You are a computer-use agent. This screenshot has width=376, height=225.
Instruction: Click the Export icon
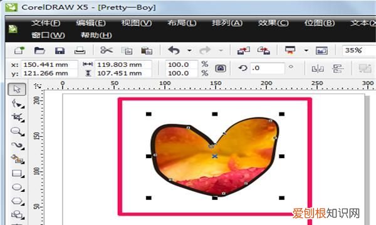[x=264, y=51]
